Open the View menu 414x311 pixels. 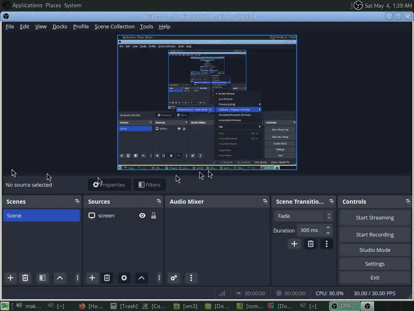pos(41,26)
